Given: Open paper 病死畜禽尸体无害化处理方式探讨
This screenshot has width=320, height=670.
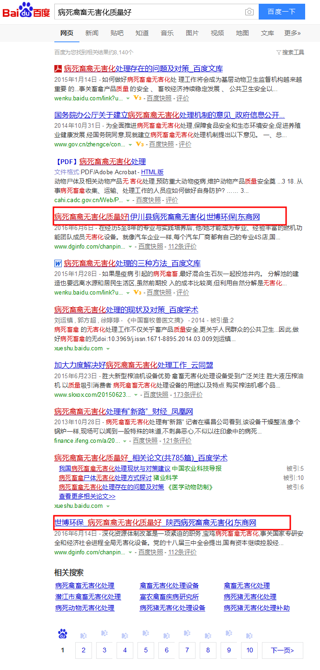Looking at the screenshot, I should pyautogui.click(x=105, y=478).
